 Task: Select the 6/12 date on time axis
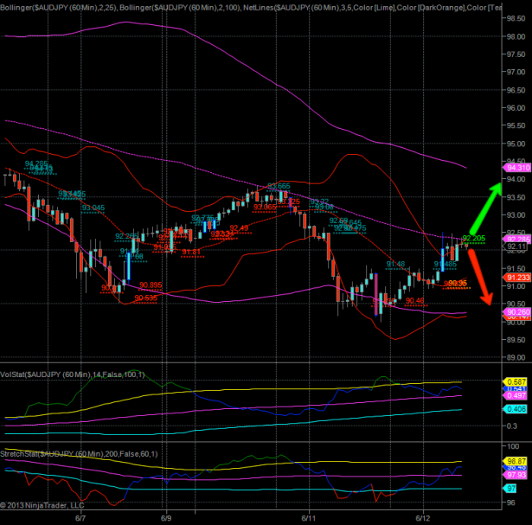coord(423,518)
